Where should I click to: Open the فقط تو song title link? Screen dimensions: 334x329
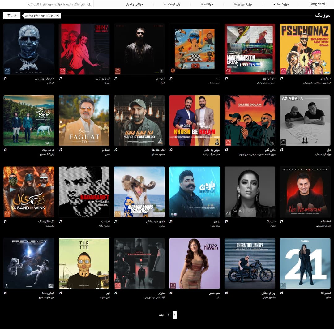tap(106, 150)
